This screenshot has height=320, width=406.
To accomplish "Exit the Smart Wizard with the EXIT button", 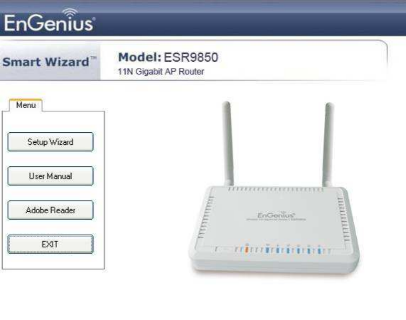I will [x=50, y=244].
